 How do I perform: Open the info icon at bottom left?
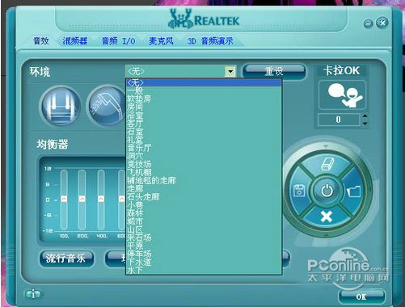(33, 294)
